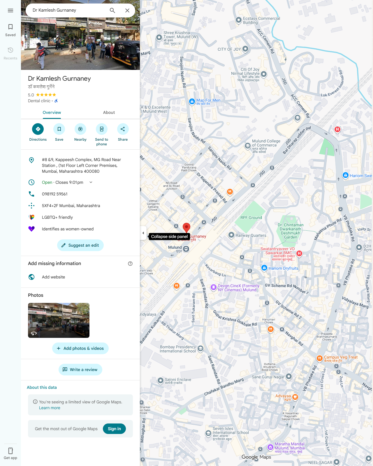
Task: Click the Write a review button
Action: [80, 370]
